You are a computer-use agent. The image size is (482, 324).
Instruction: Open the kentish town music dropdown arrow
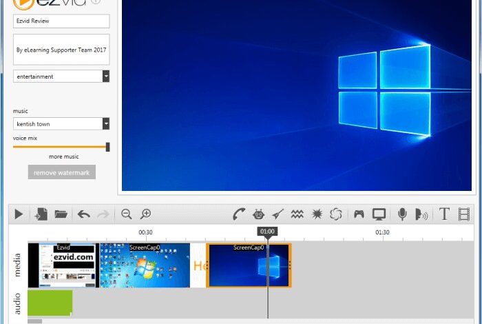coord(106,123)
